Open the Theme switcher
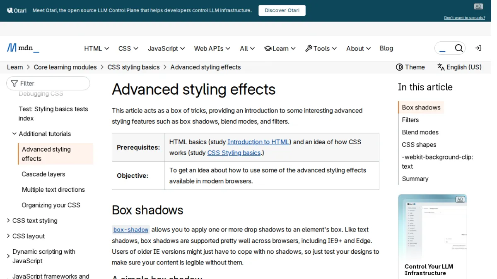Screen dimensions: 497x279 [x=410, y=67]
